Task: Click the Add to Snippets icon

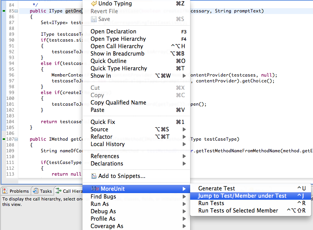Action: [94, 176]
